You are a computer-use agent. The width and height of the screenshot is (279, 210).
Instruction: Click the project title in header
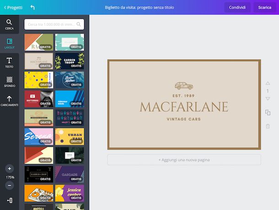pos(139,7)
